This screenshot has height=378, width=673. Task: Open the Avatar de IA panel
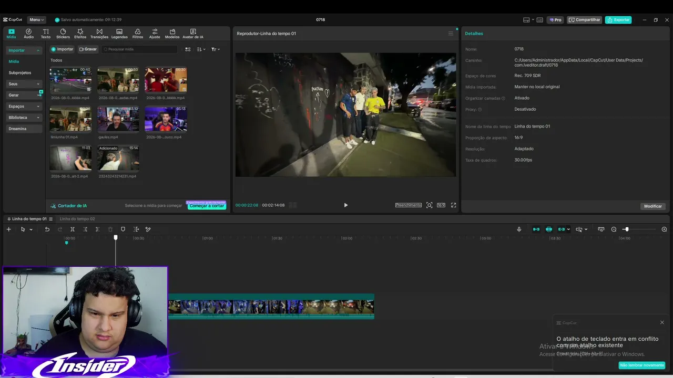193,34
